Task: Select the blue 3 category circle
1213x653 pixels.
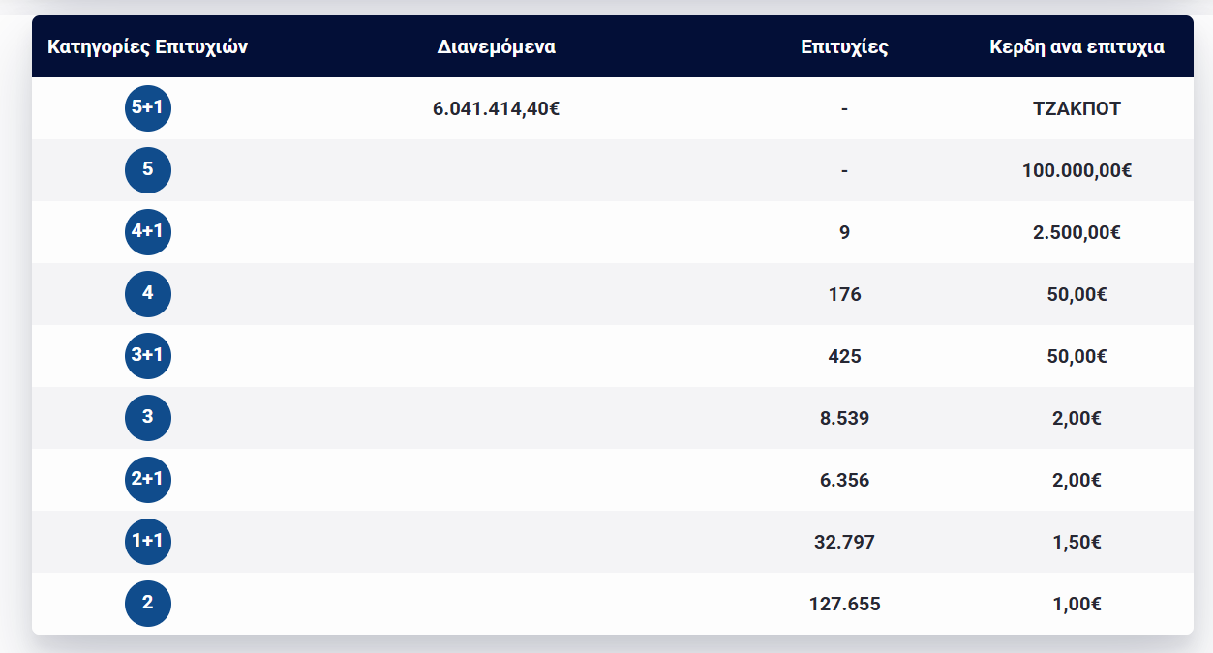Action: point(148,418)
